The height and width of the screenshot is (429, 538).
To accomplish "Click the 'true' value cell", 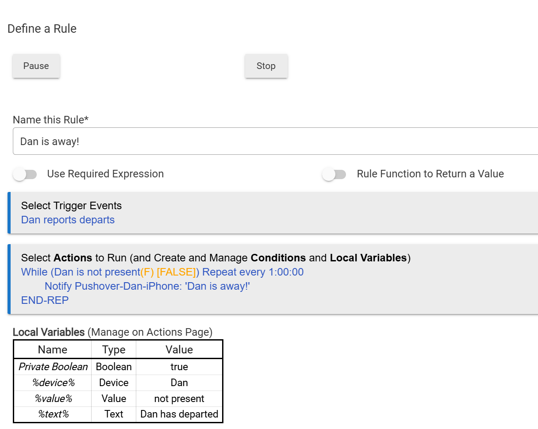I will [x=179, y=367].
